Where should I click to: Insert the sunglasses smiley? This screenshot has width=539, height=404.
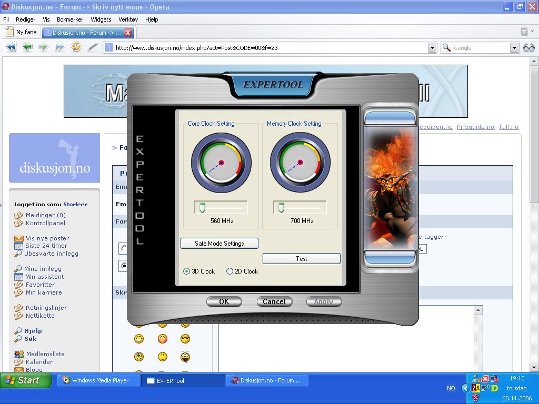[x=185, y=339]
